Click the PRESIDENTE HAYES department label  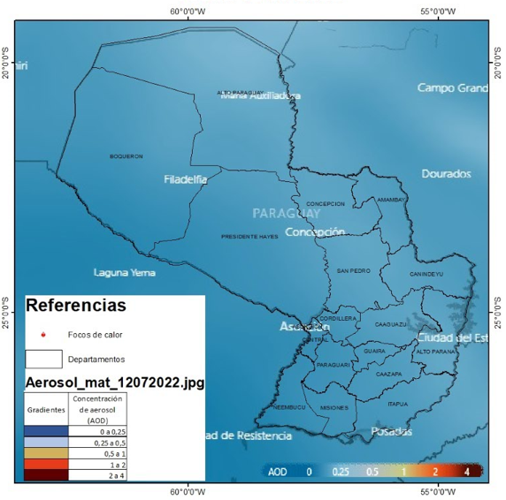pyautogui.click(x=249, y=237)
